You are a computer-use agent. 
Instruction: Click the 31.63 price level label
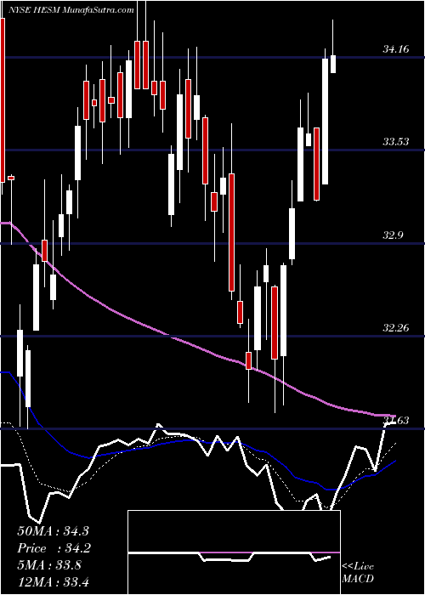396,421
